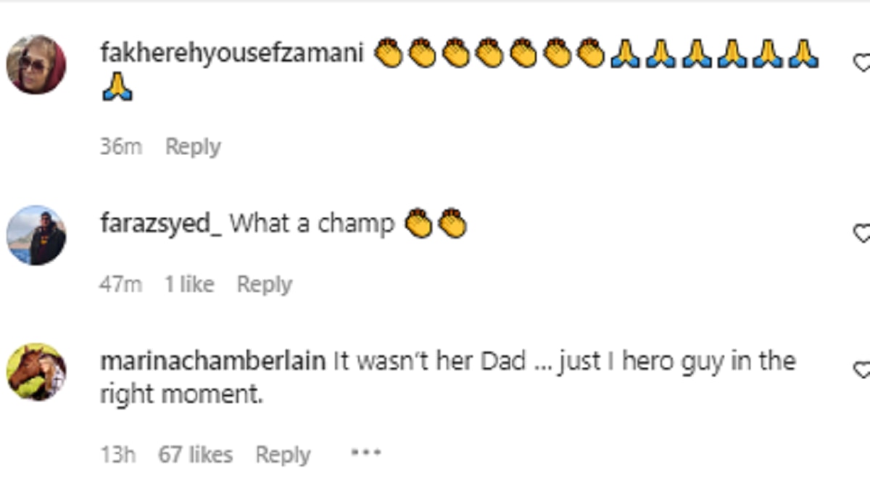The height and width of the screenshot is (485, 870).
Task: Click the marinachamberlain username
Action: (x=212, y=361)
